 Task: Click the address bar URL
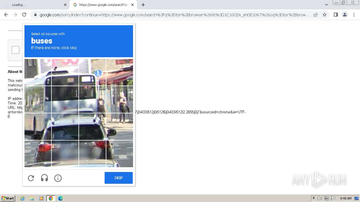click(174, 15)
